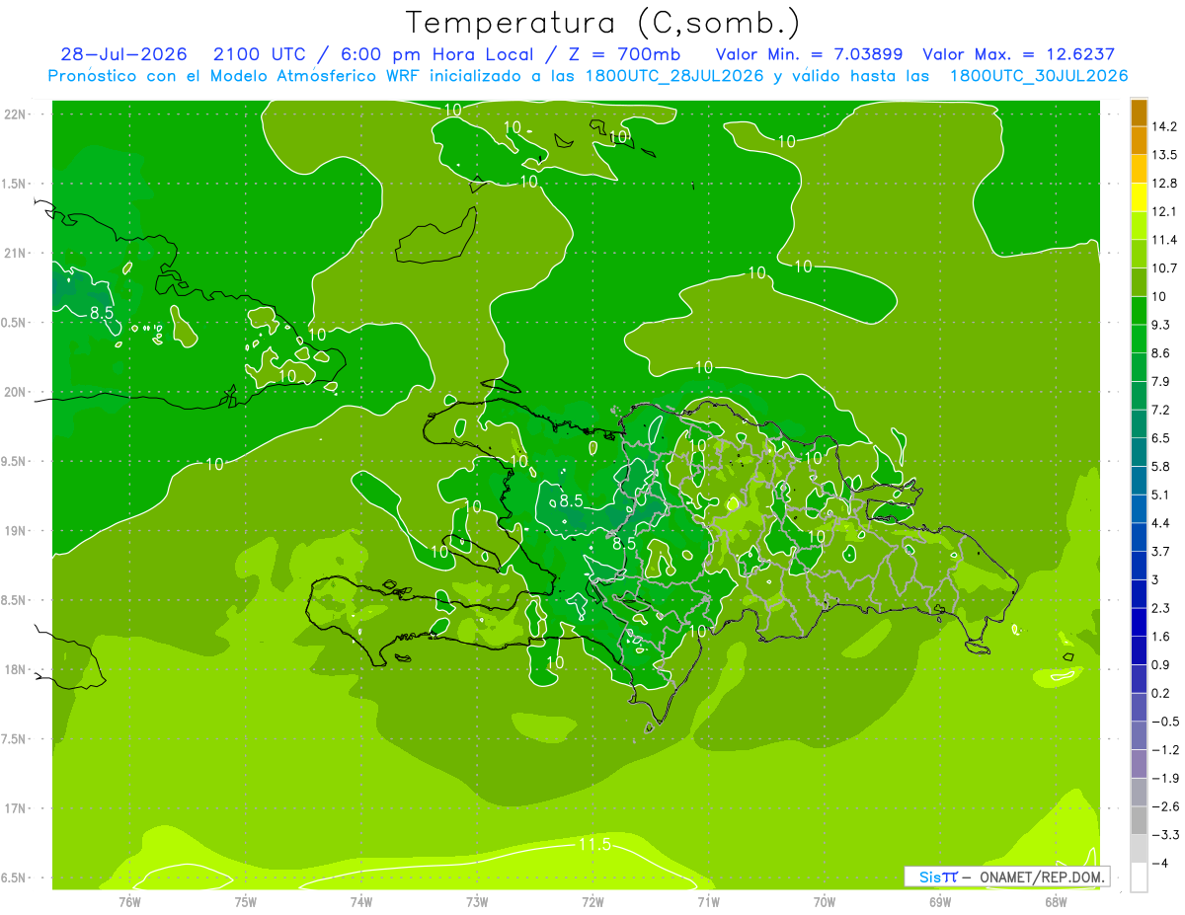The image size is (1185, 915).
Task: Click legend value "11.4"
Action: coord(1164,240)
